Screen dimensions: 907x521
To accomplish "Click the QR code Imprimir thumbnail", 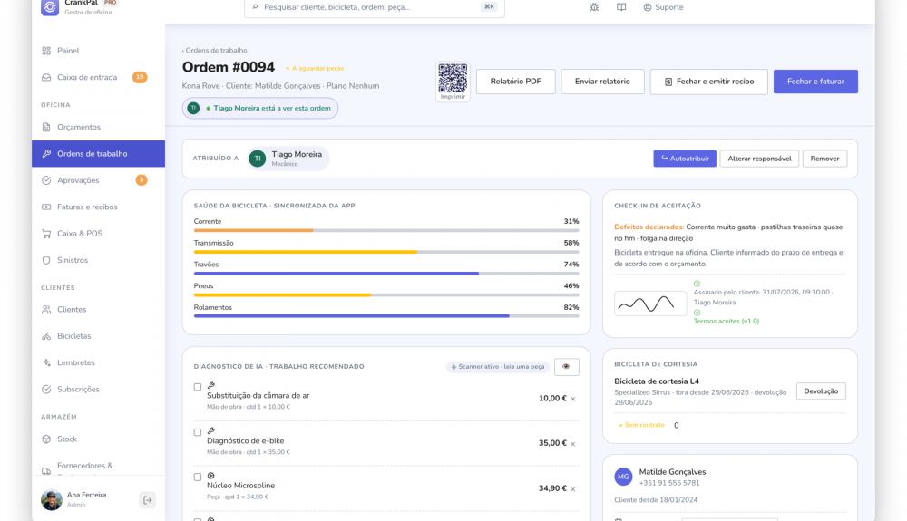I will point(453,82).
